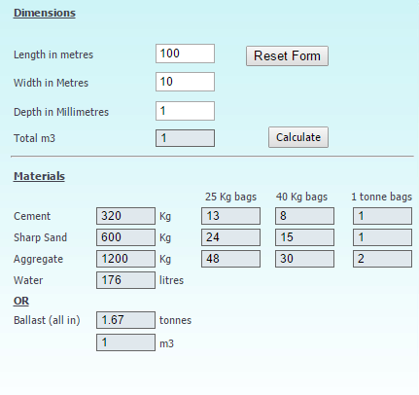Image resolution: width=419 pixels, height=395 pixels.
Task: Select the Ballast tonnes value box
Action: coord(125,320)
